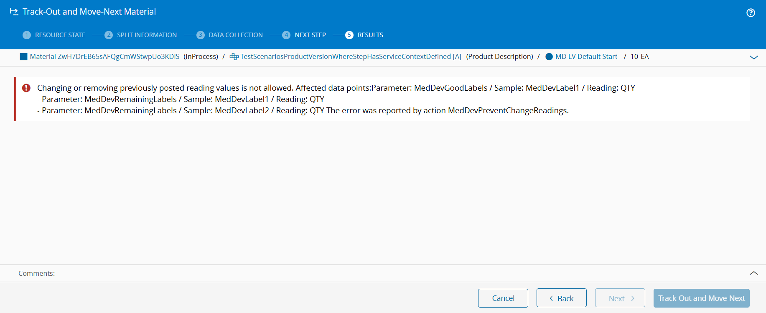Image resolution: width=766 pixels, height=313 pixels.
Task: Expand the material header details chevron
Action: [x=754, y=57]
